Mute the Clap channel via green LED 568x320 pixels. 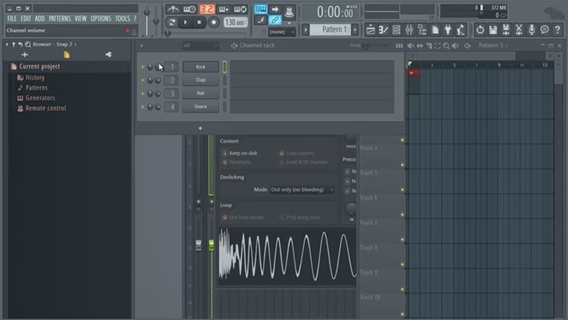142,80
